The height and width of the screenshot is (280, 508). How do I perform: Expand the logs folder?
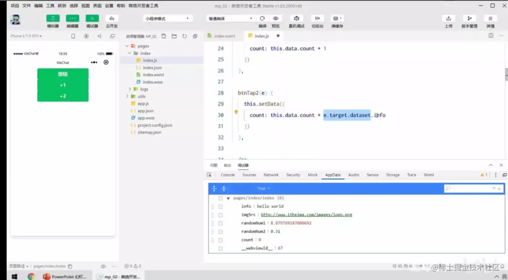(x=129, y=89)
